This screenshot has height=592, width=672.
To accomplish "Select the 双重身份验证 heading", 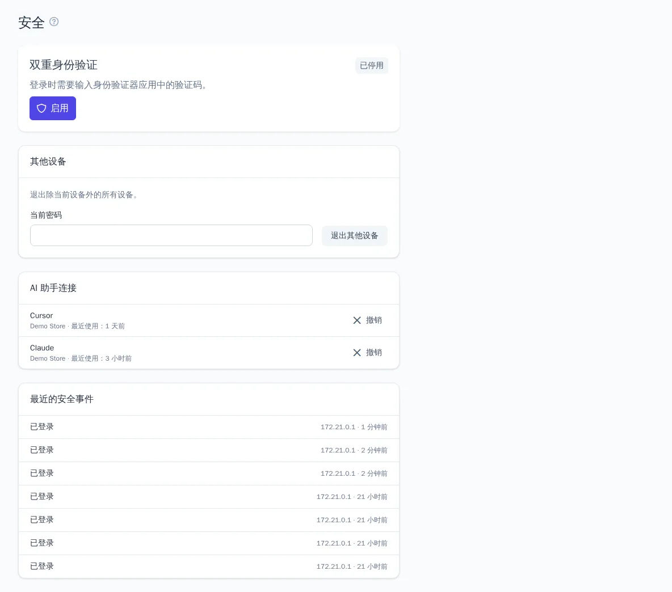I will click(x=64, y=65).
